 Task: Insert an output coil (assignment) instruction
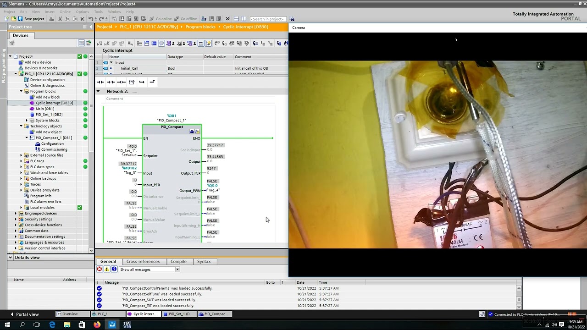click(x=121, y=82)
